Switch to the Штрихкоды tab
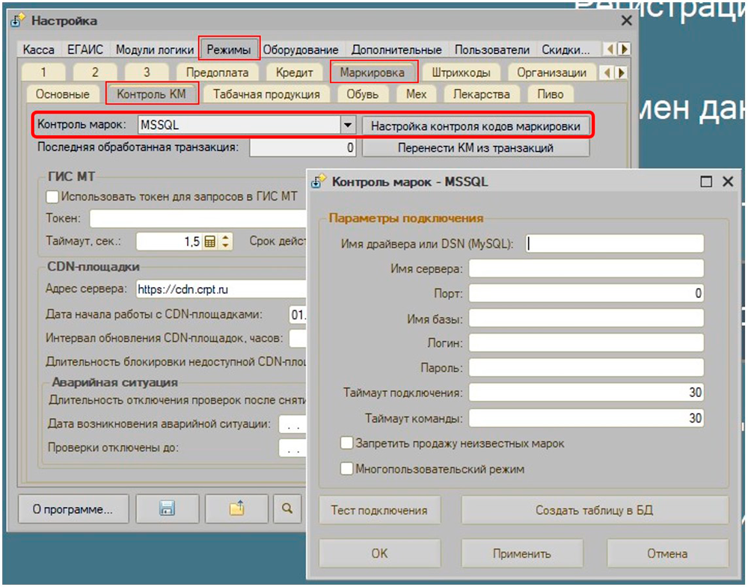 pyautogui.click(x=461, y=73)
